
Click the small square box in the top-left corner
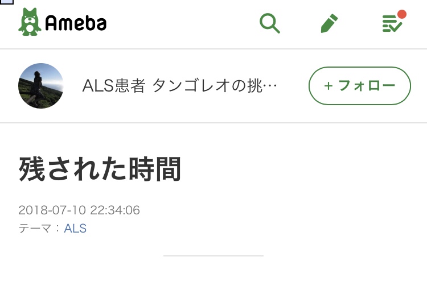click(x=6, y=2)
